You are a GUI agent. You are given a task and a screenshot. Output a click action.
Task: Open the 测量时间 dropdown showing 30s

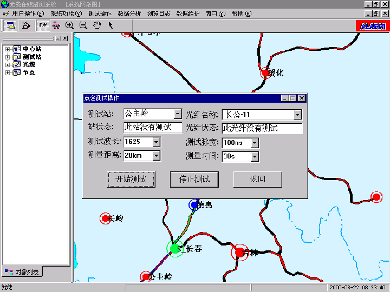[x=255, y=157]
